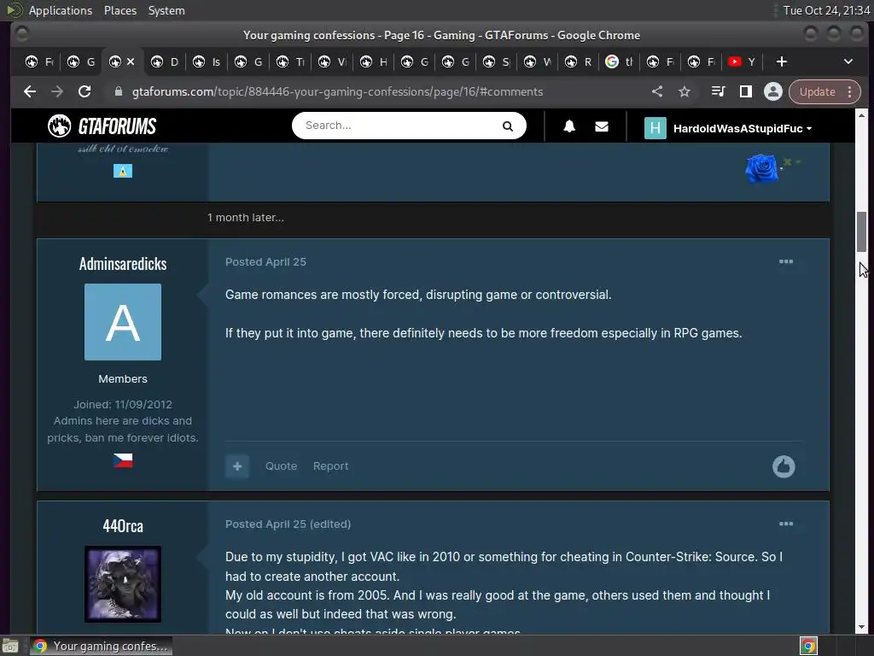Open the media control icon

coord(718,91)
